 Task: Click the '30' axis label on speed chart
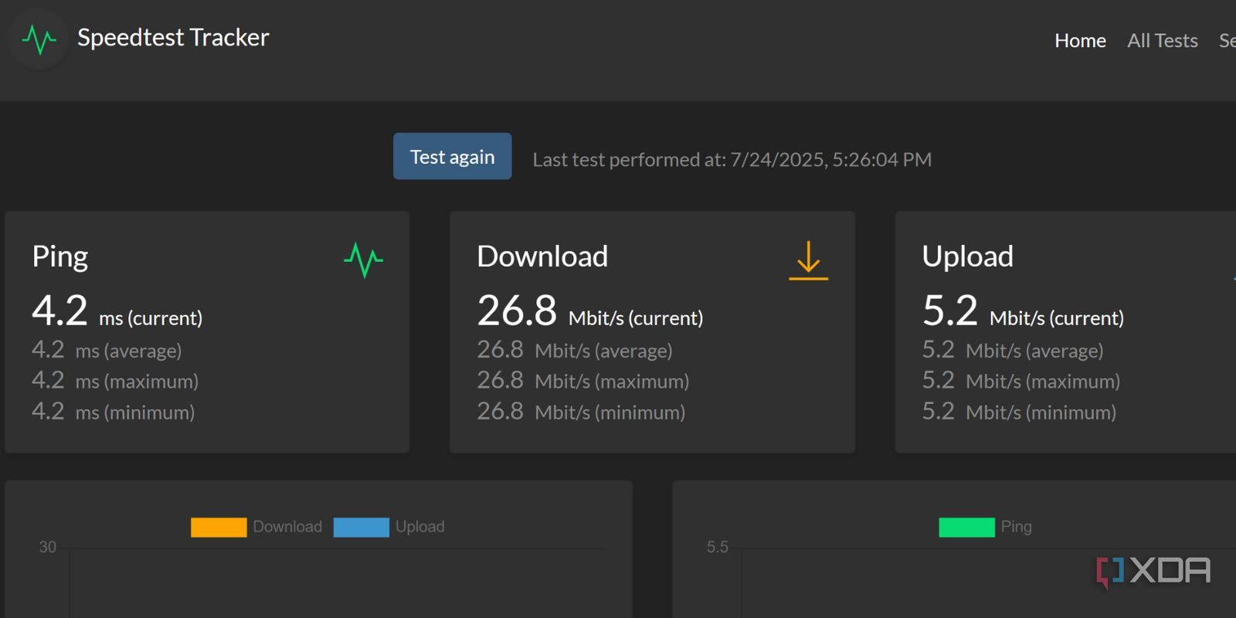point(48,547)
